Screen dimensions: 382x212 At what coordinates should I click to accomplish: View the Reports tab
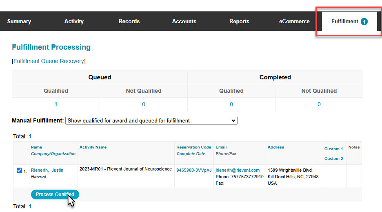tap(239, 22)
